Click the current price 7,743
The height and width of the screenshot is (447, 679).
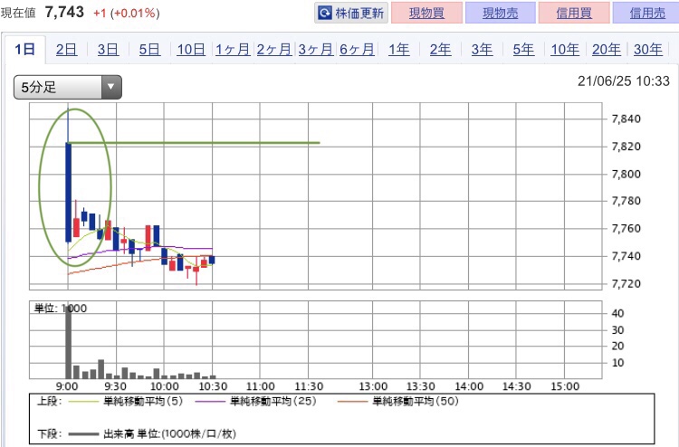(64, 12)
